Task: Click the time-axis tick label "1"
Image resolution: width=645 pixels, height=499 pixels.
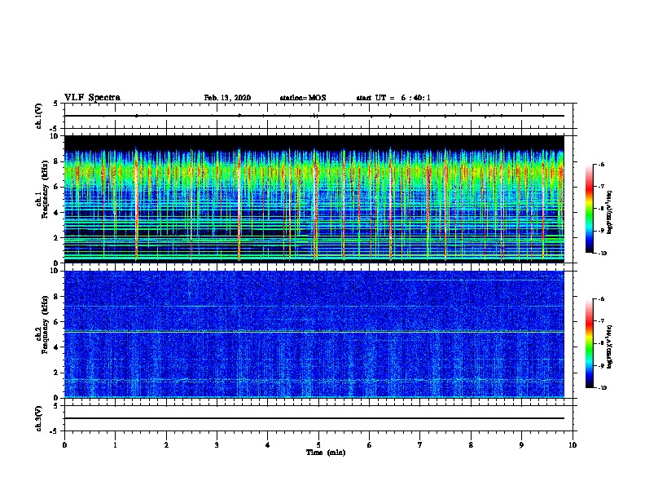Action: (115, 445)
